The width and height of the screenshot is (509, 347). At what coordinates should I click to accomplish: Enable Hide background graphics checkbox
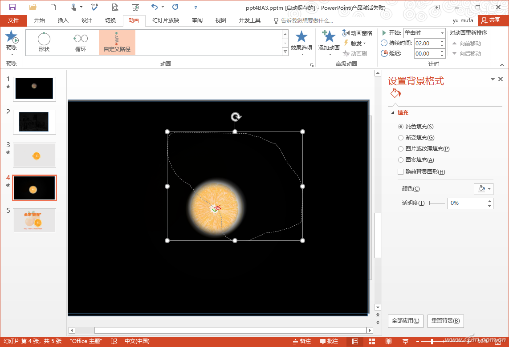[x=401, y=172]
